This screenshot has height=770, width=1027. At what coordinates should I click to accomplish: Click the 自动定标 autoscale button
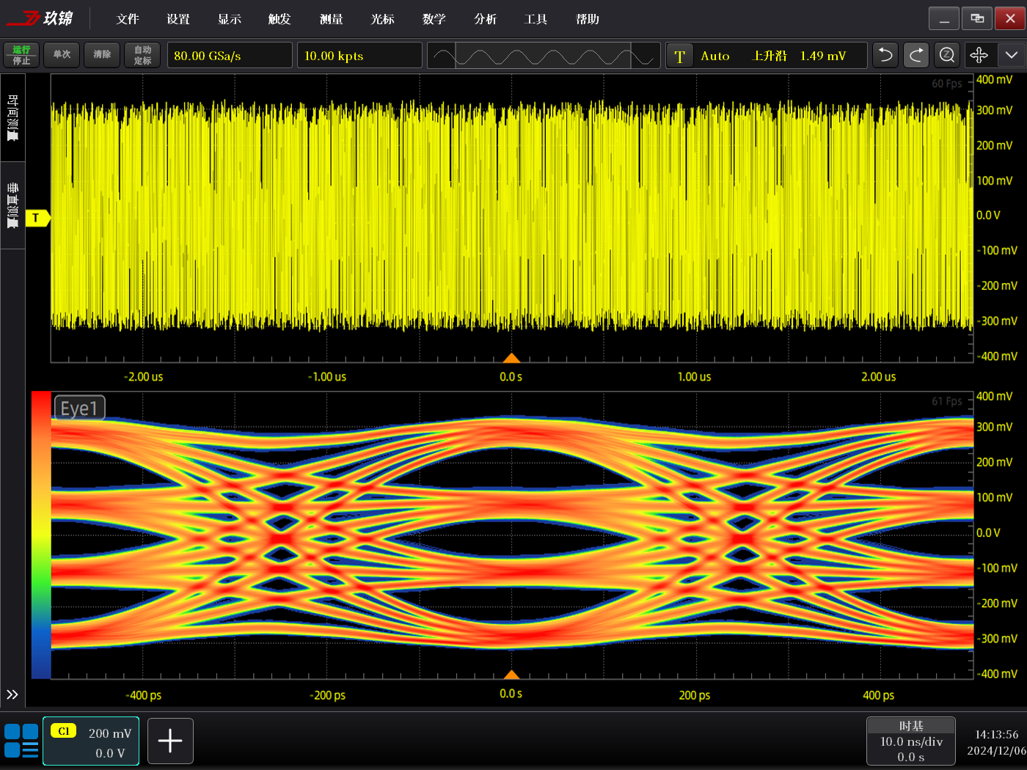point(142,55)
